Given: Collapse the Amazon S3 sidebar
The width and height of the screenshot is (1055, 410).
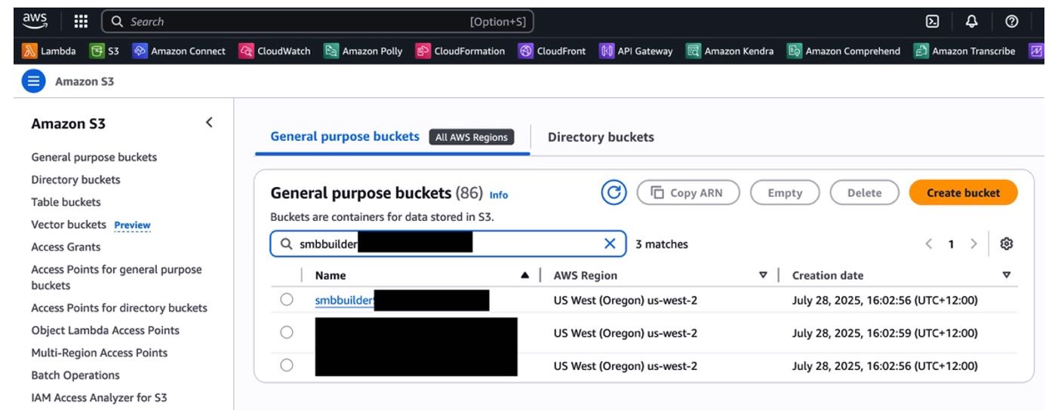Looking at the screenshot, I should point(209,122).
